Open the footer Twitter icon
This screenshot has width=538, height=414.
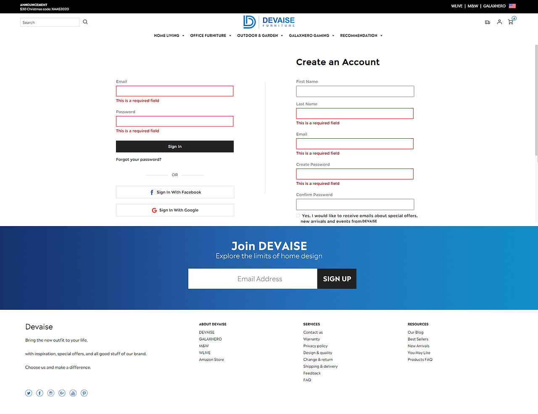29,393
